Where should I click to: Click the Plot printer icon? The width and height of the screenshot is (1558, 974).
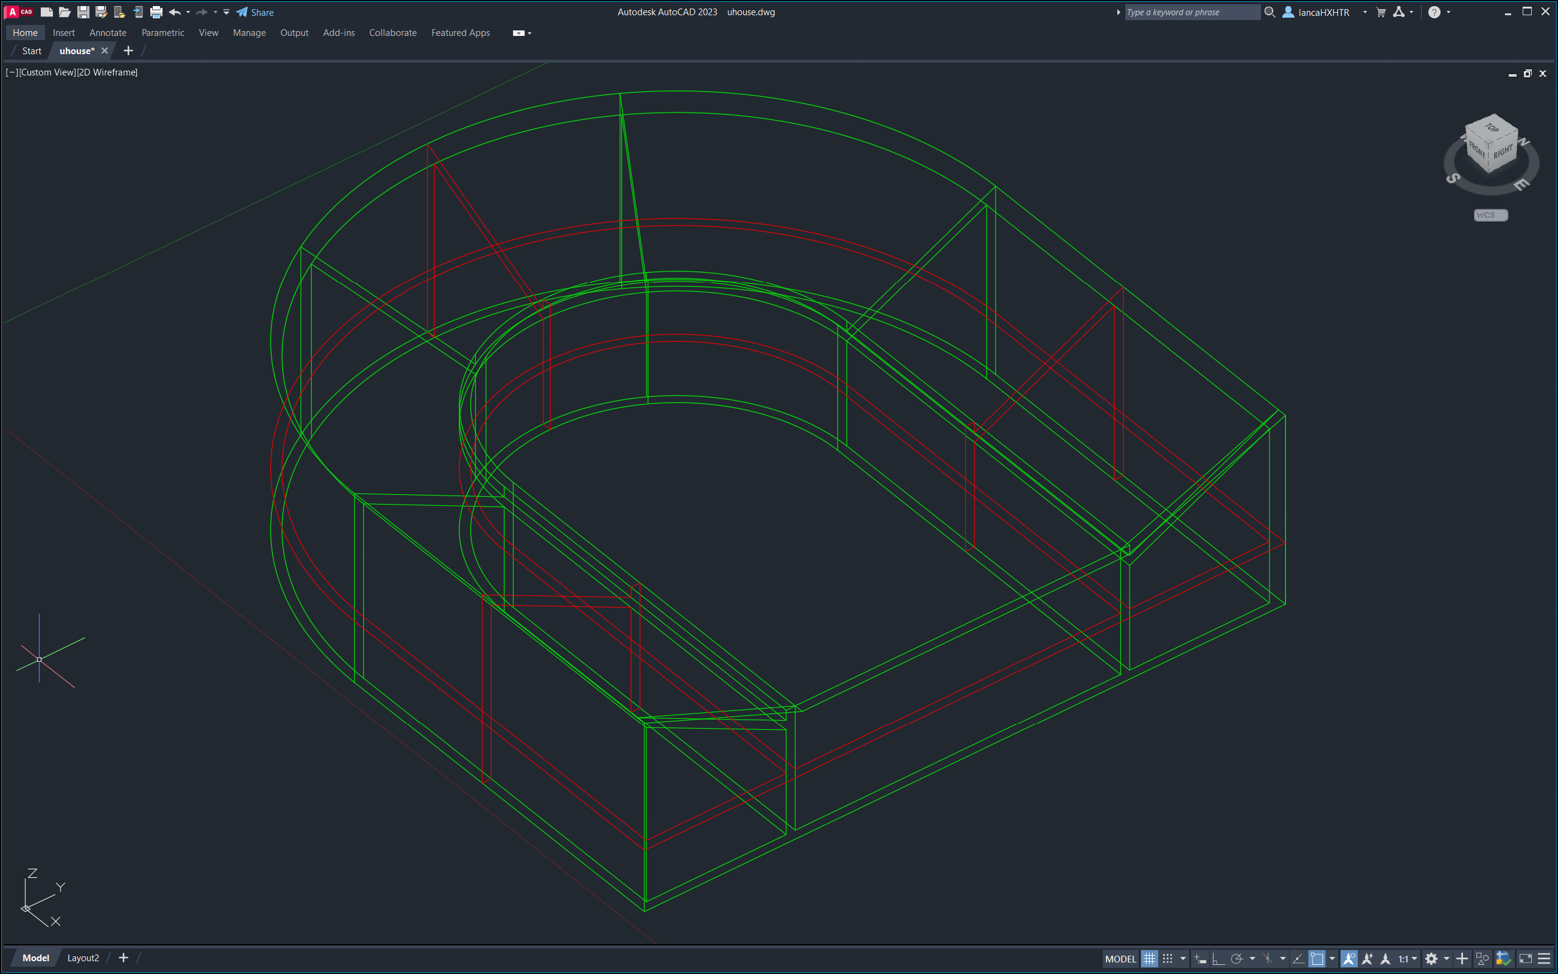coord(156,12)
